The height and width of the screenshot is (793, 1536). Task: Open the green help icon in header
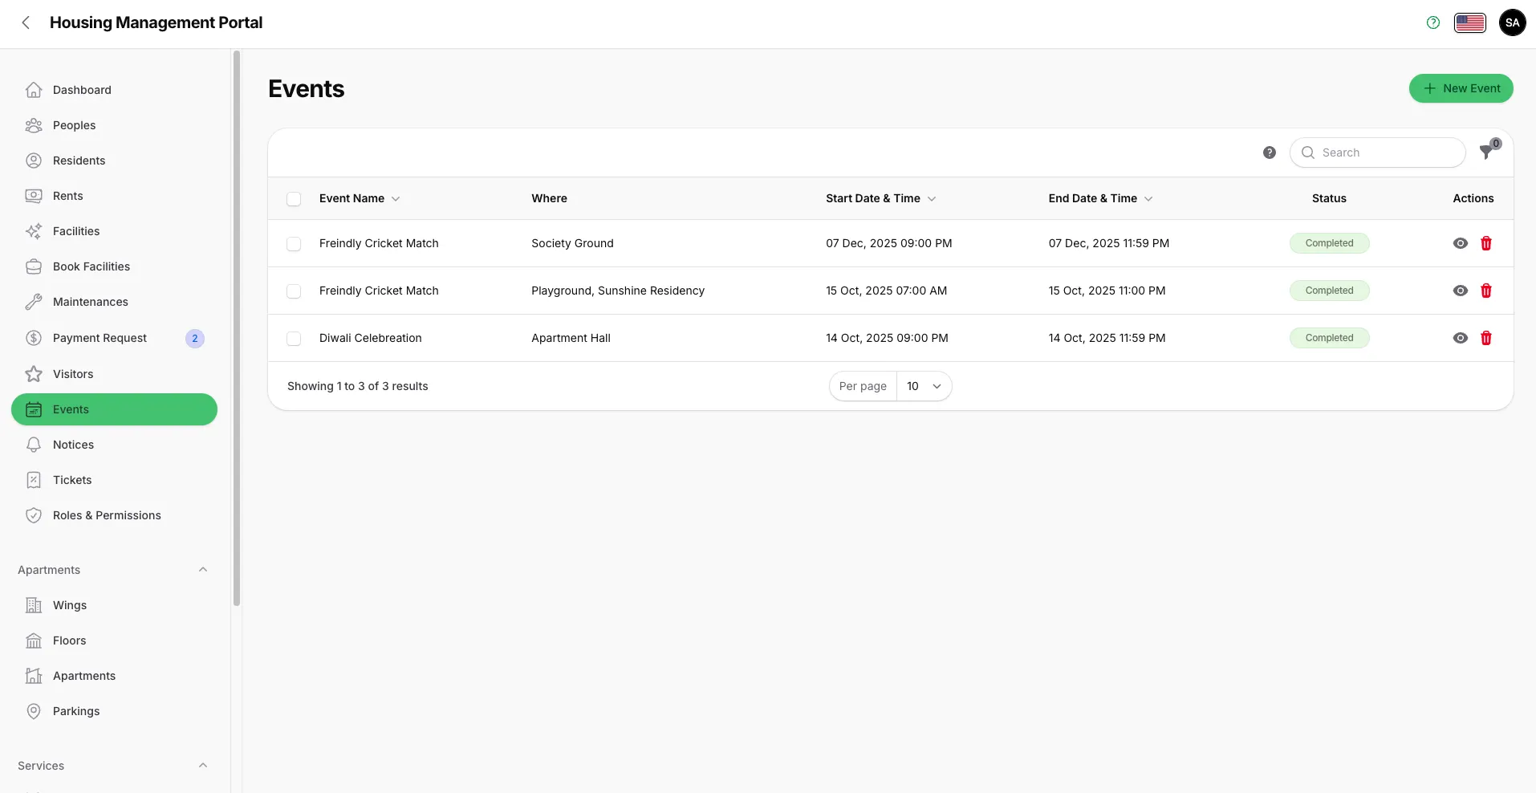click(1433, 22)
